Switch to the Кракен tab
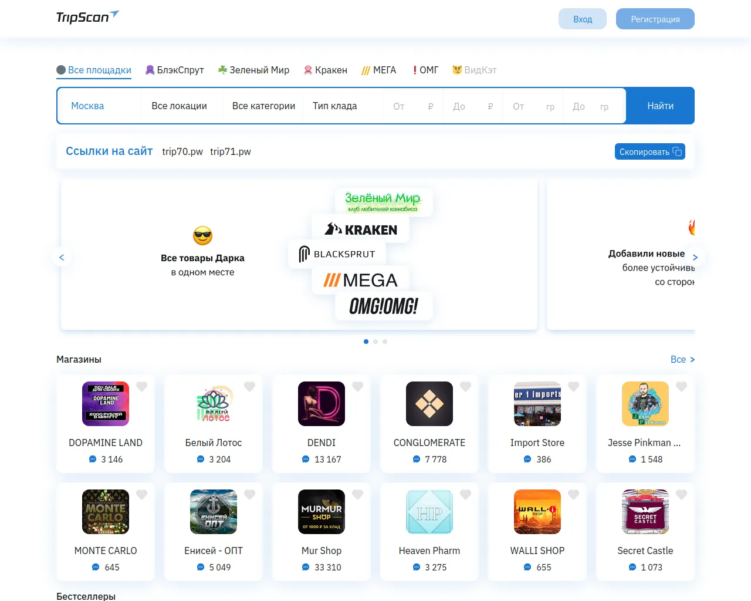This screenshot has width=751, height=601. tap(326, 70)
